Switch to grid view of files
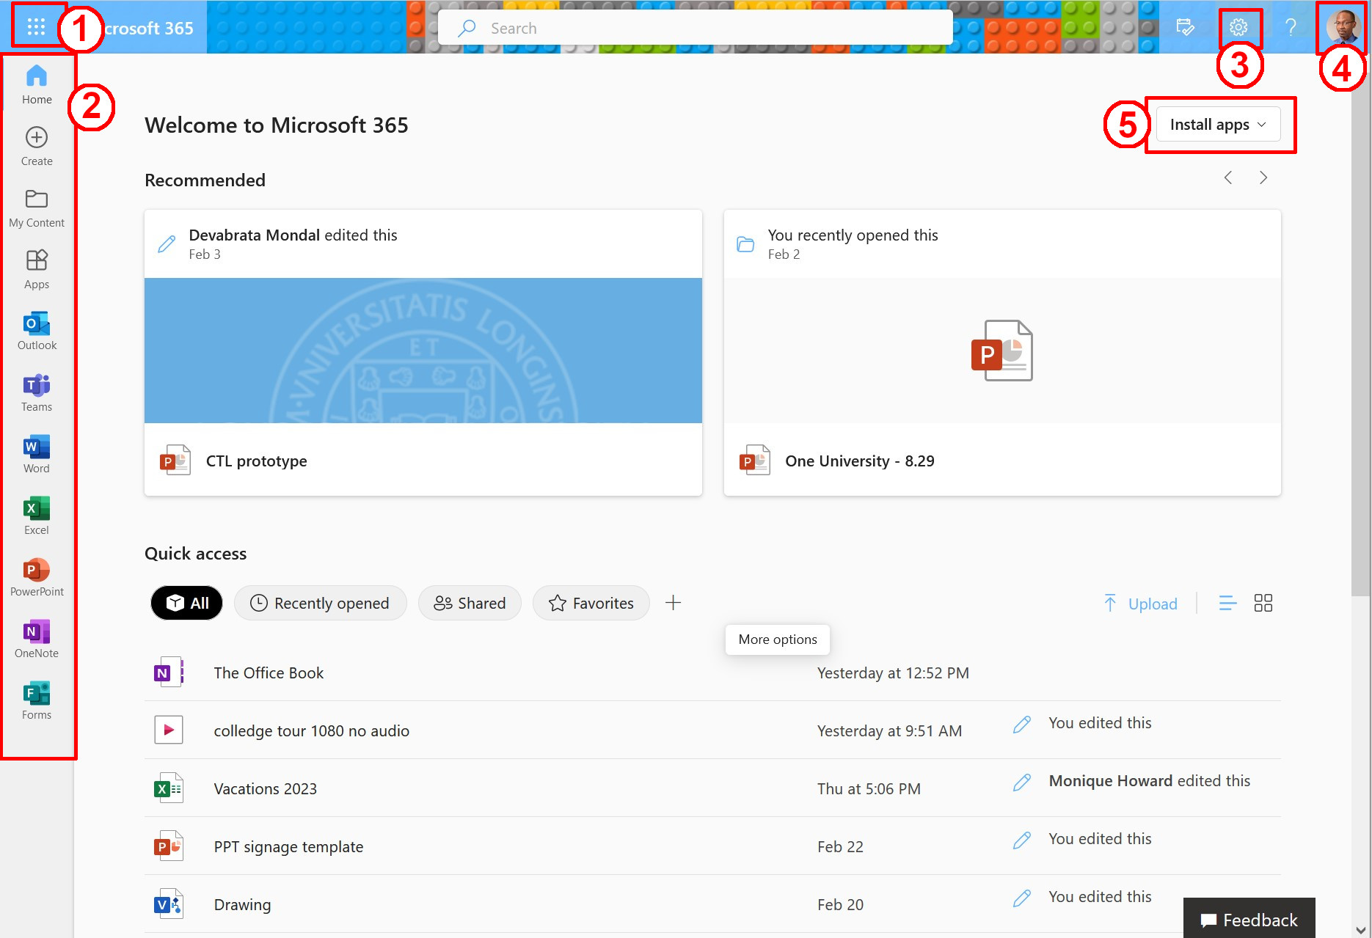1372x938 pixels. click(1263, 603)
